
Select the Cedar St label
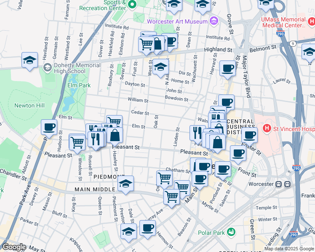click(x=140, y=113)
